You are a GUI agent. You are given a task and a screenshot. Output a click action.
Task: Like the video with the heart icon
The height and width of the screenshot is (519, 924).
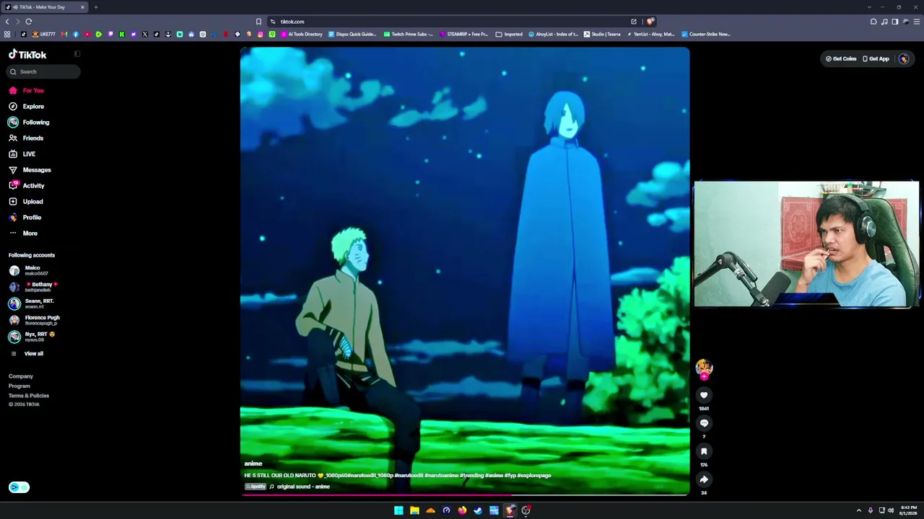(704, 395)
